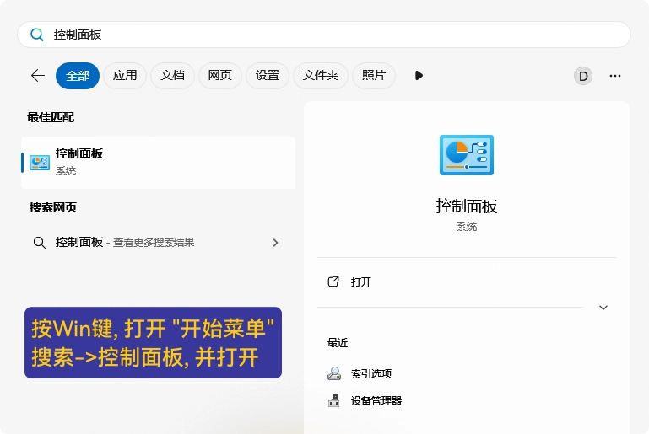Open web search result 控制面板 查看更多搜索结果
Screen dimensions: 649x434
[x=156, y=243]
